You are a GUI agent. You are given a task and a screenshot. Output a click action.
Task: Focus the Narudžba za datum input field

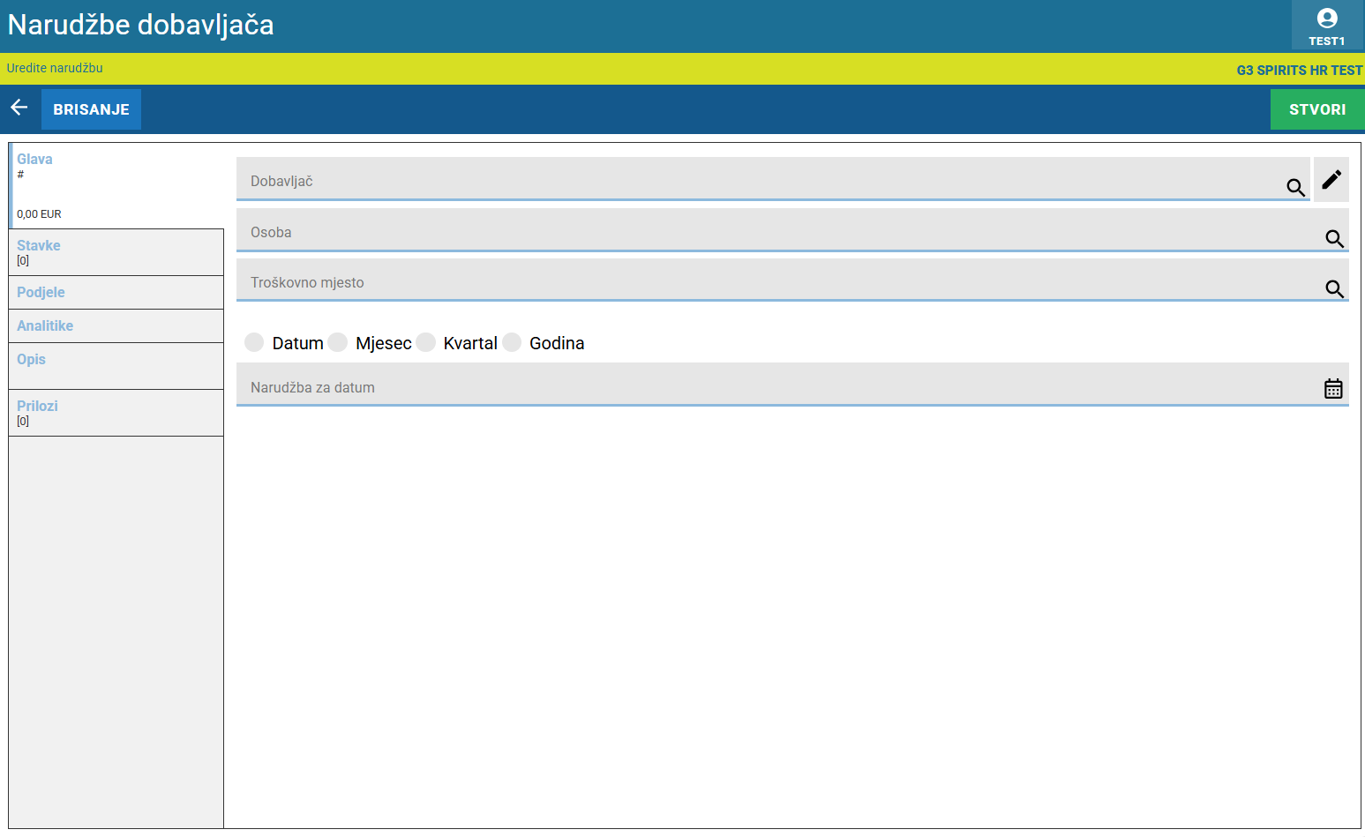point(776,387)
